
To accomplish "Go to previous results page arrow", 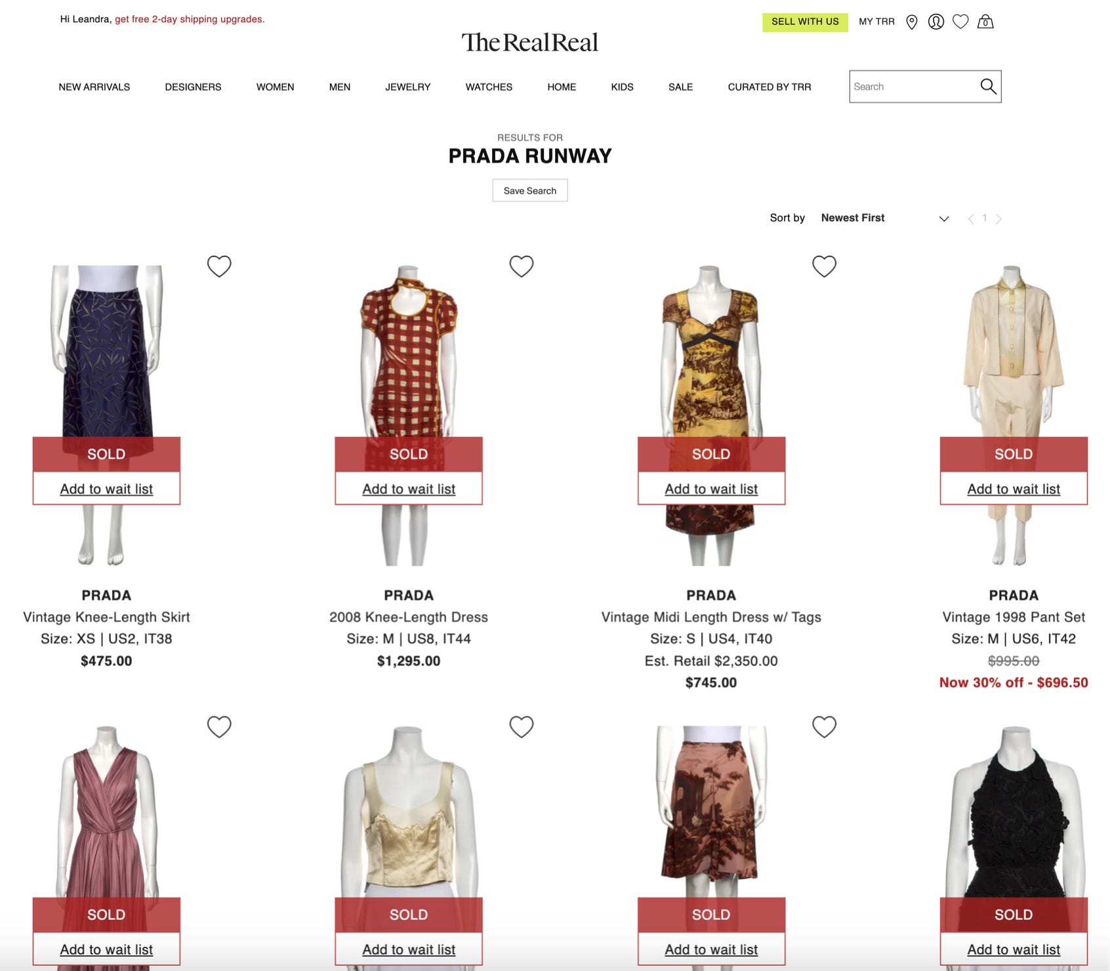I will (x=971, y=219).
